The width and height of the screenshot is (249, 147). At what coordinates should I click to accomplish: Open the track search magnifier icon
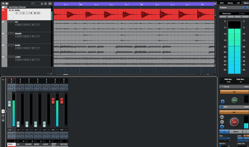click(x=50, y=3)
